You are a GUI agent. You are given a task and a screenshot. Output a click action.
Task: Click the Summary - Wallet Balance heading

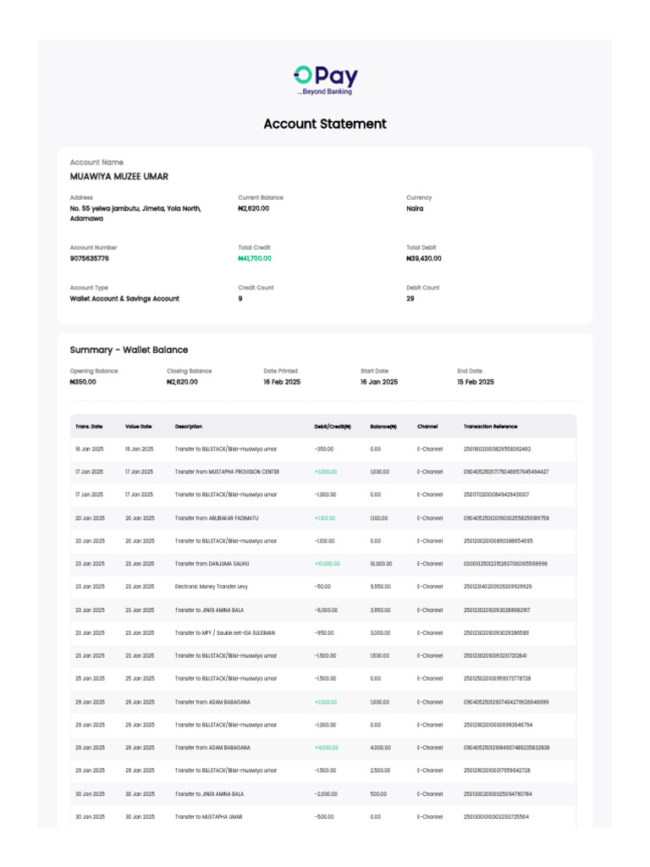pyautogui.click(x=129, y=350)
